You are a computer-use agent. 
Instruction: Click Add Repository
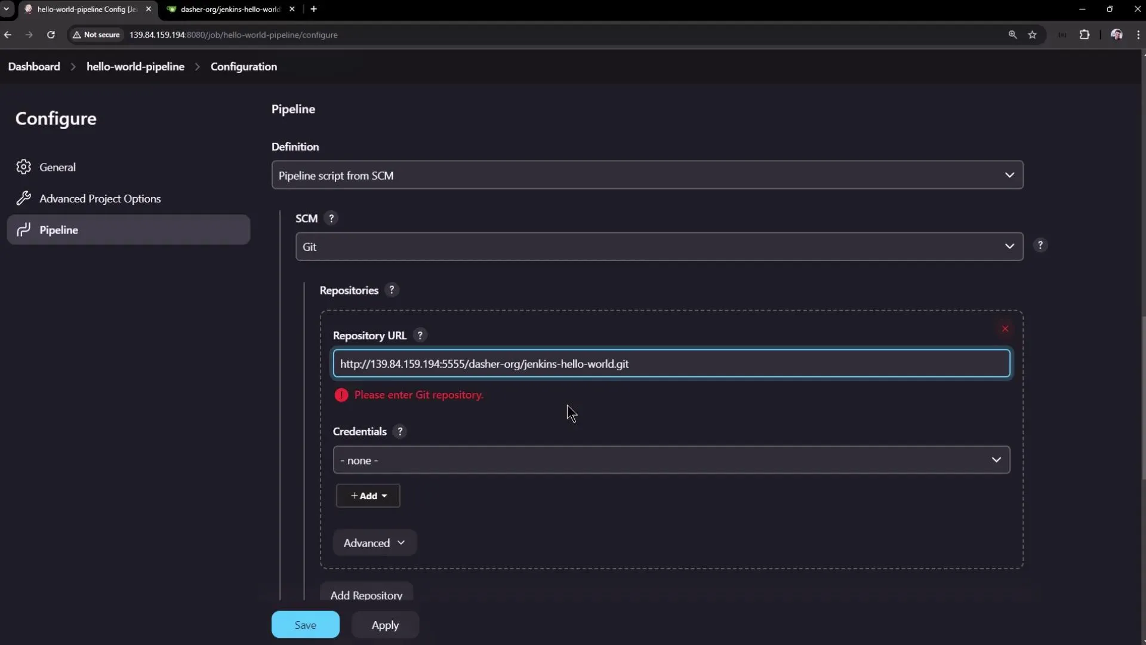[x=366, y=595]
